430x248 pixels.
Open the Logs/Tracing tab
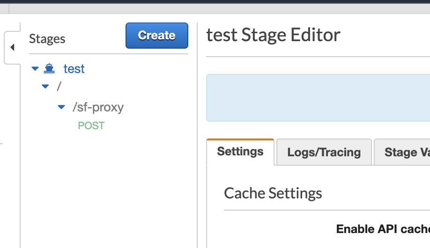(x=324, y=152)
